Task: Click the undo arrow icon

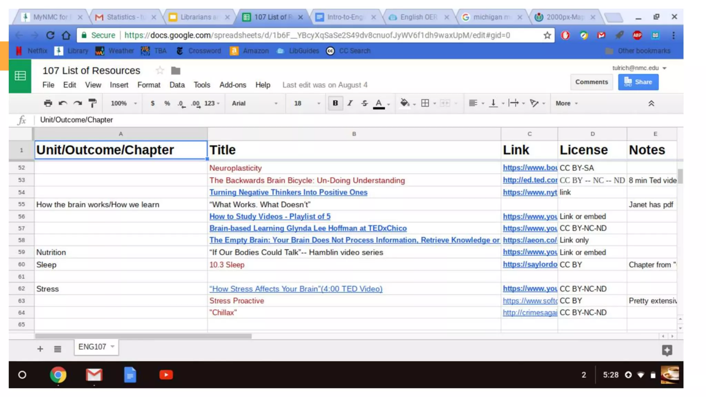Action: click(x=62, y=103)
